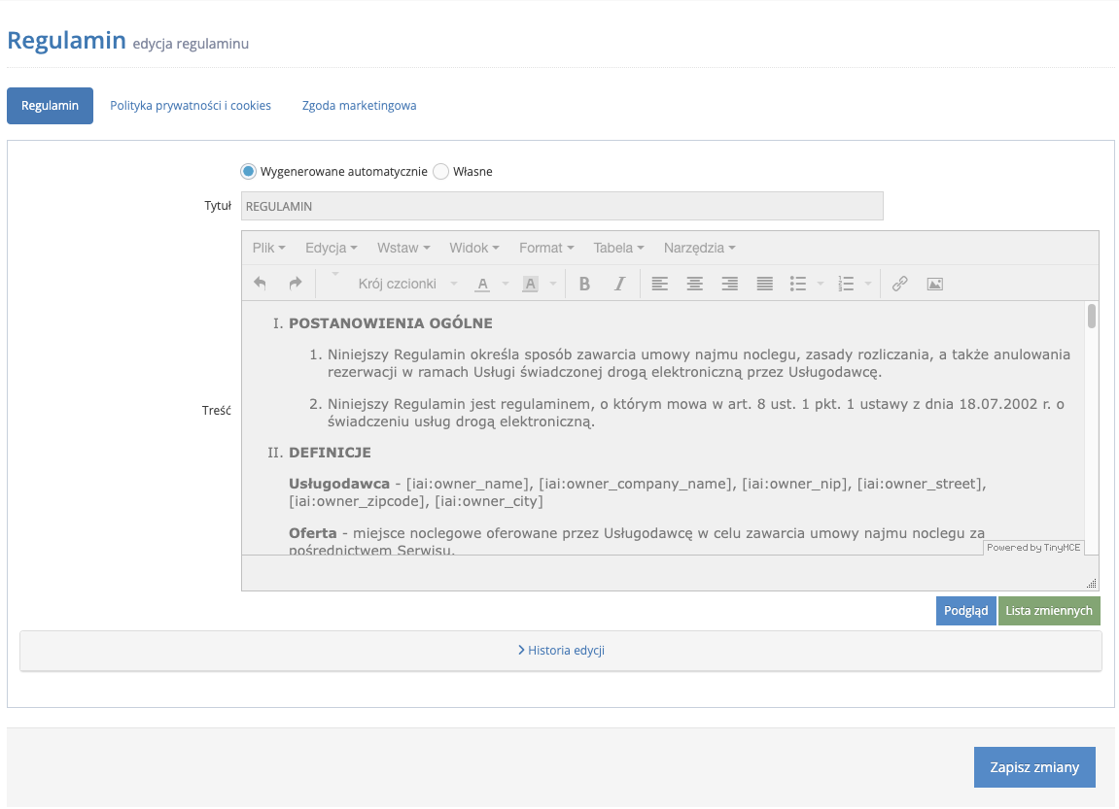
Task: Toggle italic formatting
Action: [x=619, y=284]
